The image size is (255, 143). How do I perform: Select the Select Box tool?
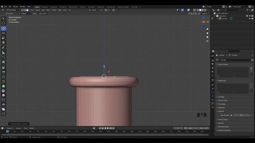[x=4, y=19]
